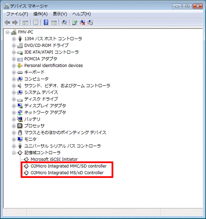Select O2Micro Integrated MS/xD Controller
Screen dimensions: 206x219
coord(67,173)
